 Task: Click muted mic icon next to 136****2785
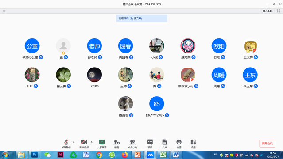[x=167, y=115]
